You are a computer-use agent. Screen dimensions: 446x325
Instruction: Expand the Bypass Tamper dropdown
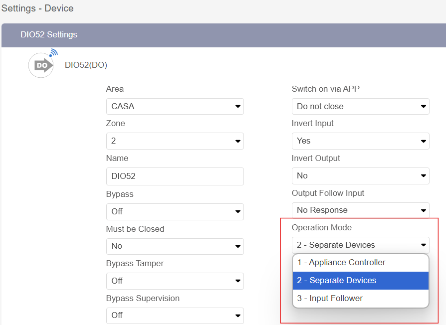click(175, 281)
